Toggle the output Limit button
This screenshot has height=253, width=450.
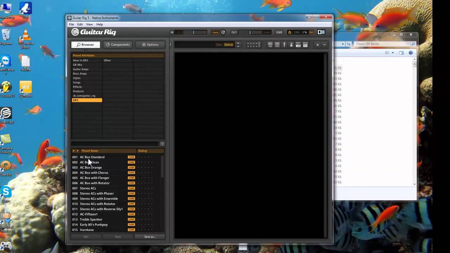click(x=267, y=32)
